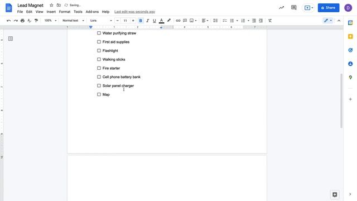Open the Docs home icon

[x=8, y=8]
